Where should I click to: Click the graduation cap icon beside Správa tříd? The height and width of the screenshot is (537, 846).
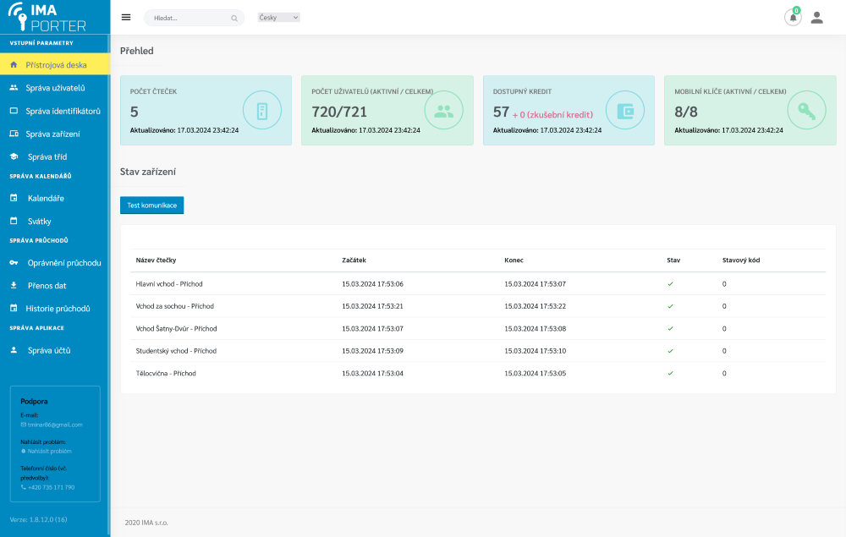click(x=14, y=157)
